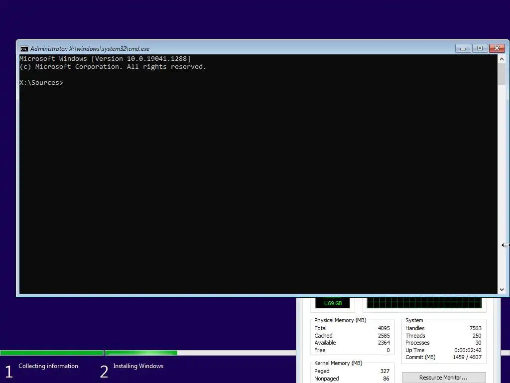
Task: Click the cmd scrollbar down arrow
Action: (x=502, y=290)
